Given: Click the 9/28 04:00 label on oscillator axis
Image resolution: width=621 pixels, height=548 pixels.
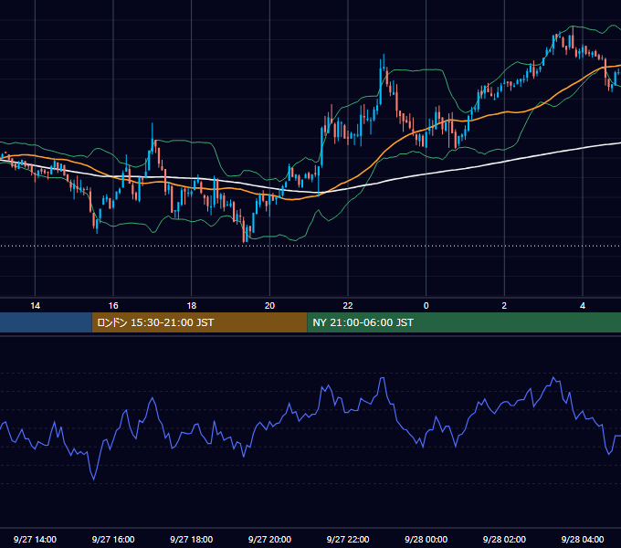Looking at the screenshot, I should click(x=583, y=539).
